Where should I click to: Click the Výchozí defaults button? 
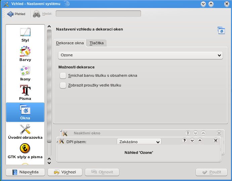pos(65,172)
